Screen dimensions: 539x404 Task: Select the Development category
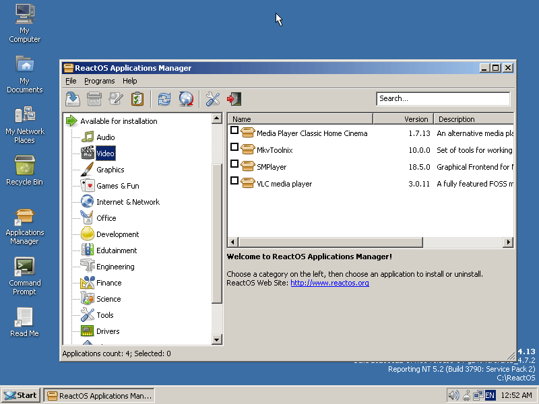pyautogui.click(x=117, y=234)
